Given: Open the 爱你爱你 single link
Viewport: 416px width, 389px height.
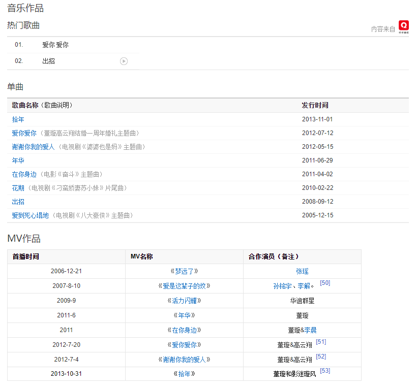Looking at the screenshot, I should point(24,133).
